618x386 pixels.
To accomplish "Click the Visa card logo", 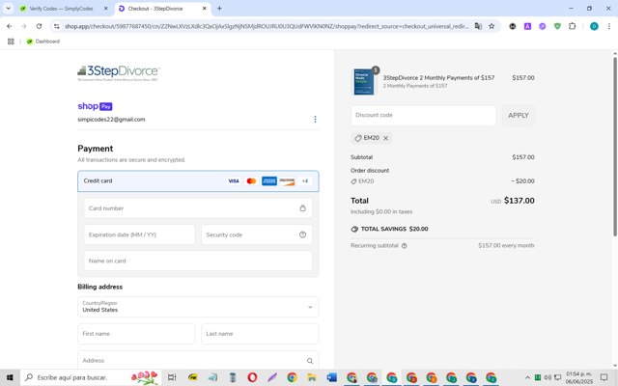I will tap(234, 181).
